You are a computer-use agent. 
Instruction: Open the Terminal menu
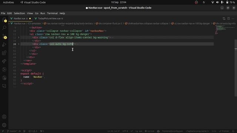pyautogui.click(x=52, y=13)
